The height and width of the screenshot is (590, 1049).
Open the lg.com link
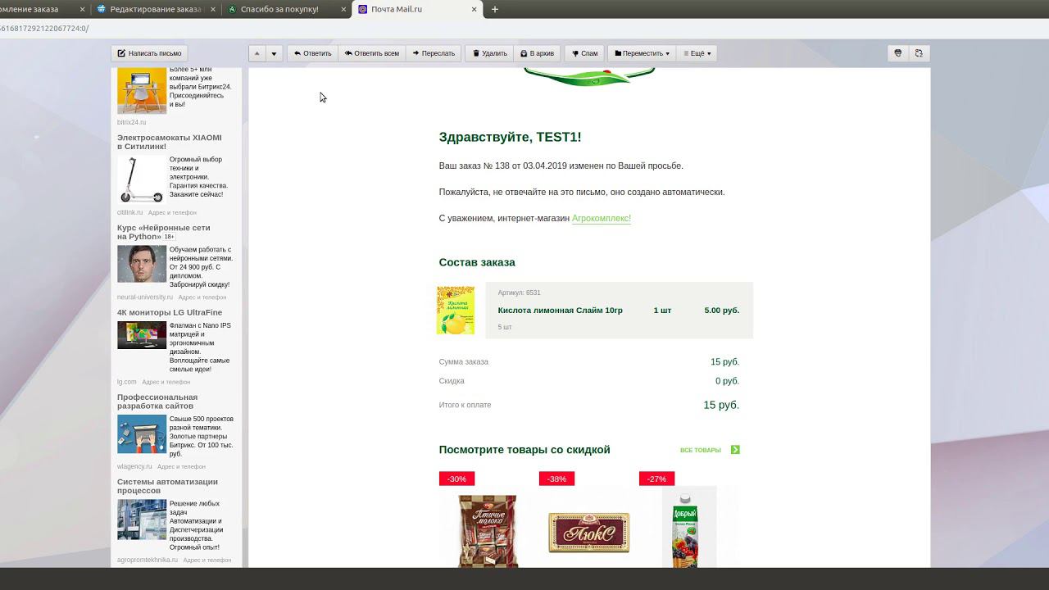[x=127, y=382]
